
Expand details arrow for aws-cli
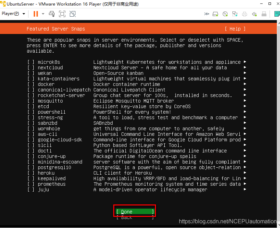click(245, 134)
